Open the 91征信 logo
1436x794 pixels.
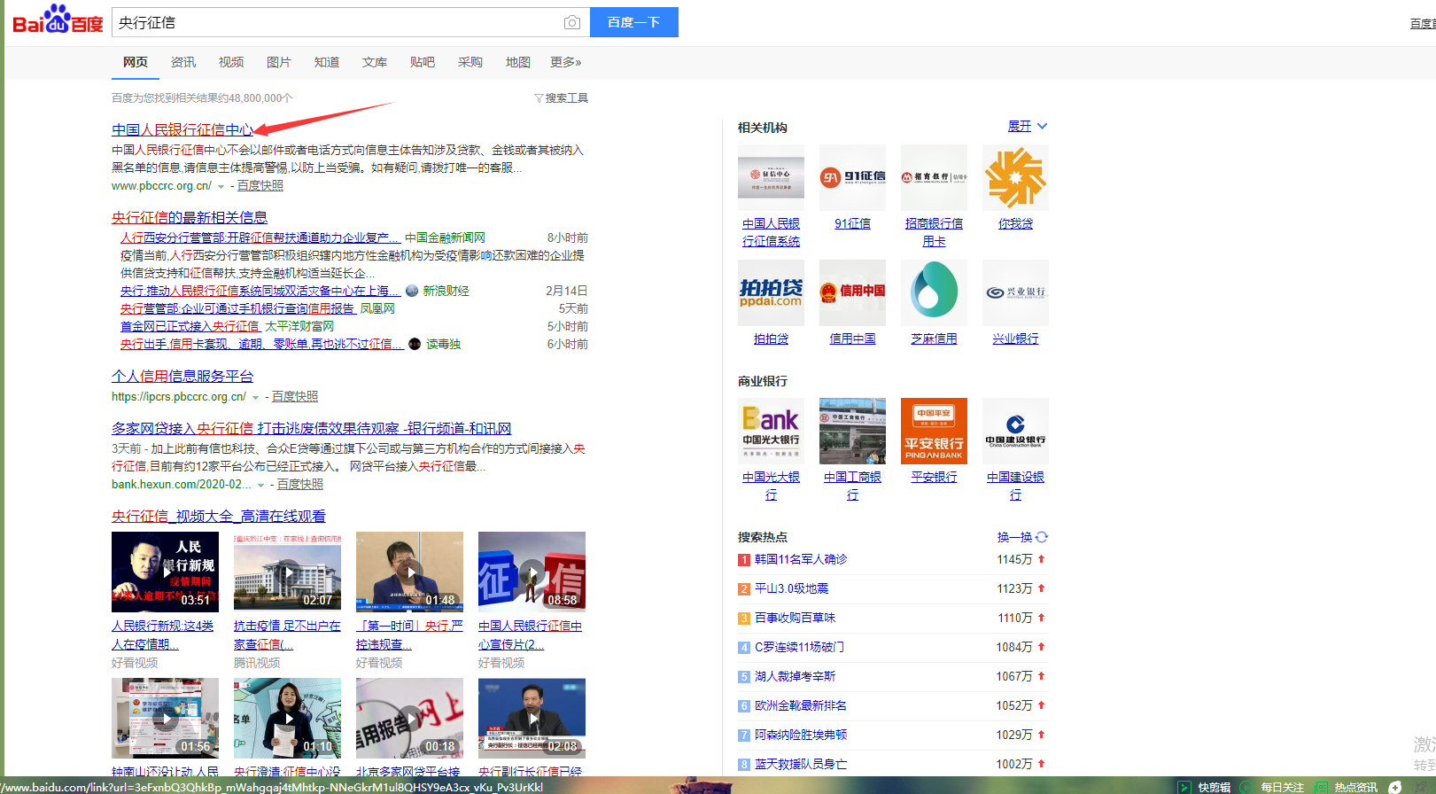pyautogui.click(x=852, y=177)
